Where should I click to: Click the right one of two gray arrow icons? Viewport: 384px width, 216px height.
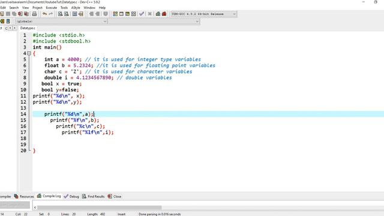pyautogui.click(x=97, y=14)
